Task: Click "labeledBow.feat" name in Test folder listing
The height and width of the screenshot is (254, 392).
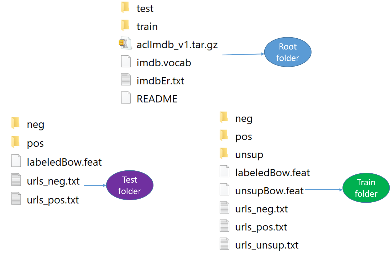Action: [64, 162]
